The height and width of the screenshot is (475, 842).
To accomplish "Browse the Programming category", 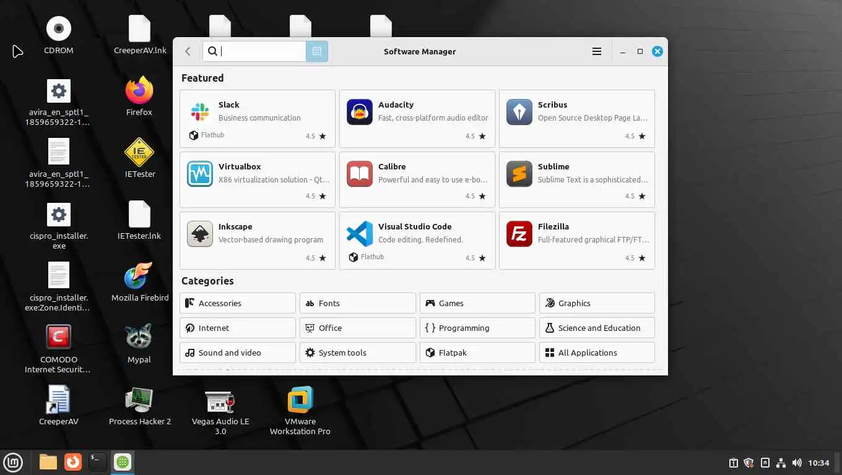I will (477, 328).
